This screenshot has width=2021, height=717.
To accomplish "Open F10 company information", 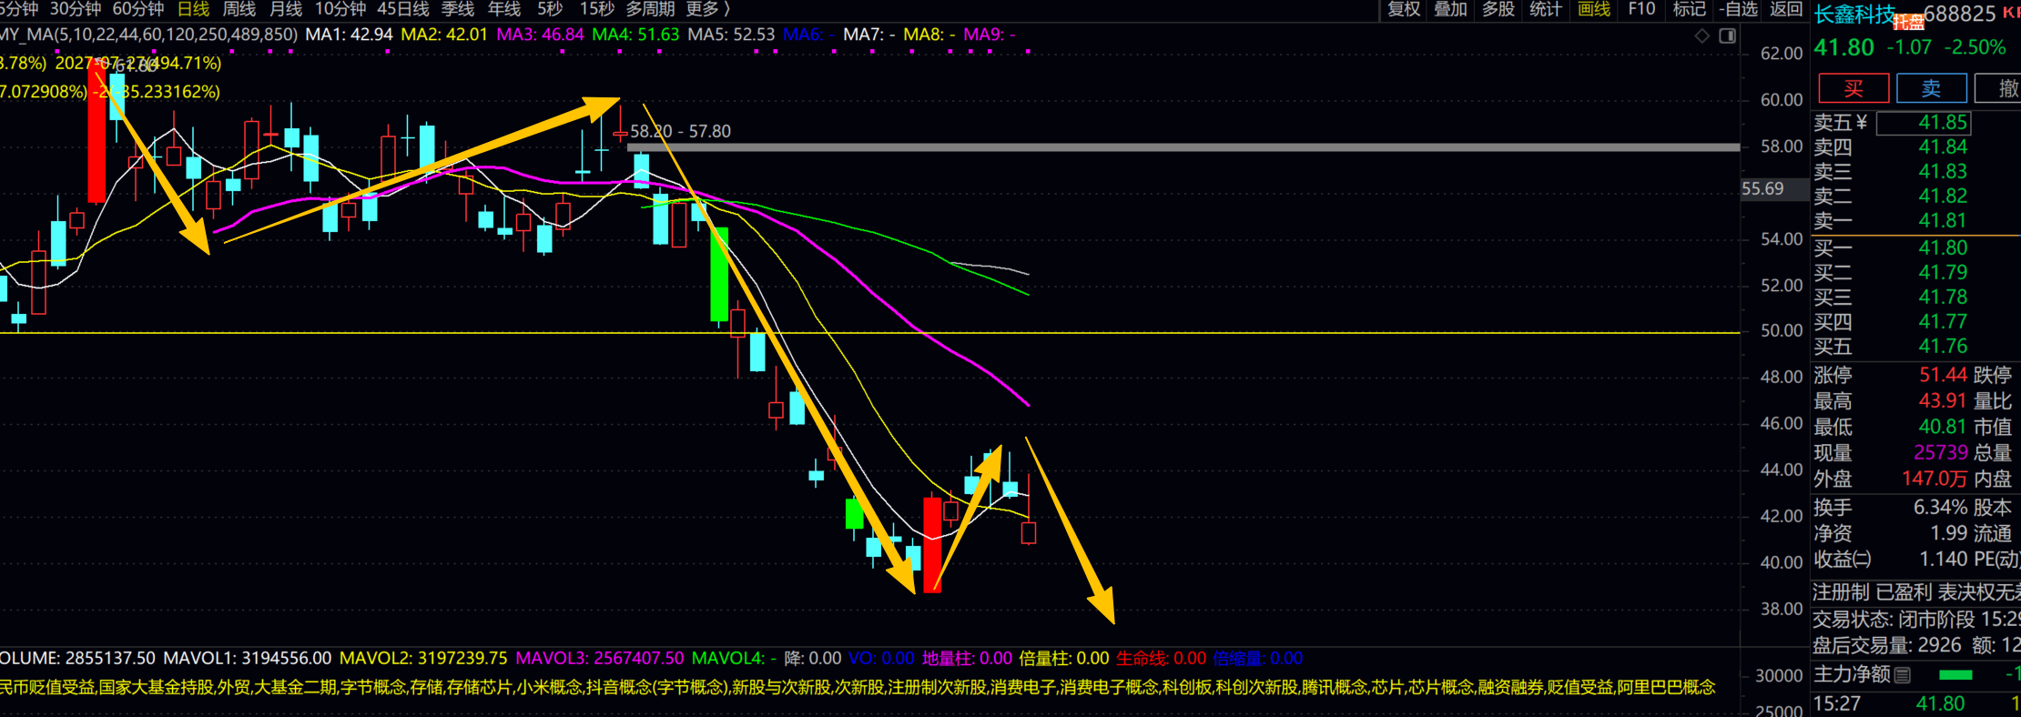I will 1641,9.
